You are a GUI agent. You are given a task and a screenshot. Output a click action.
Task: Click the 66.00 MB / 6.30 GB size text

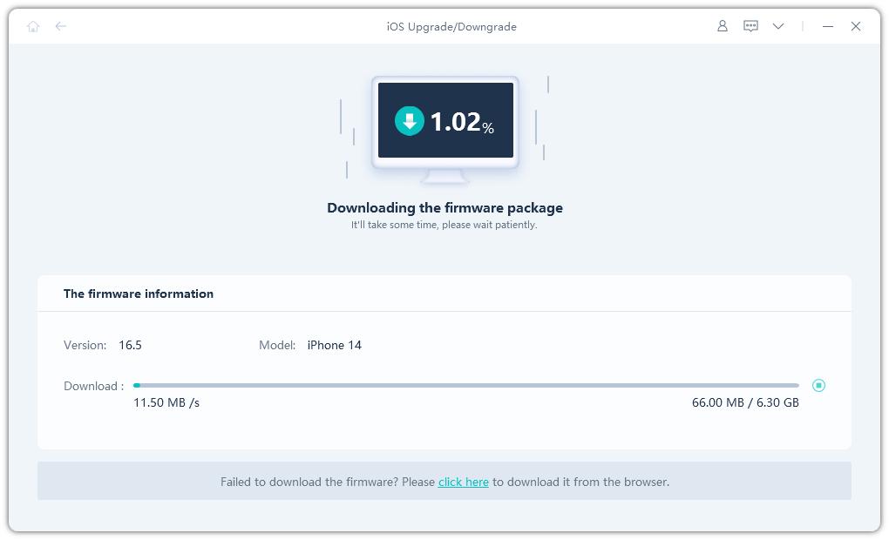[x=745, y=402]
